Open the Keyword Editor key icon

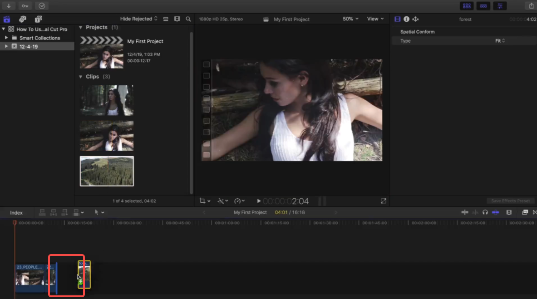[x=25, y=6]
